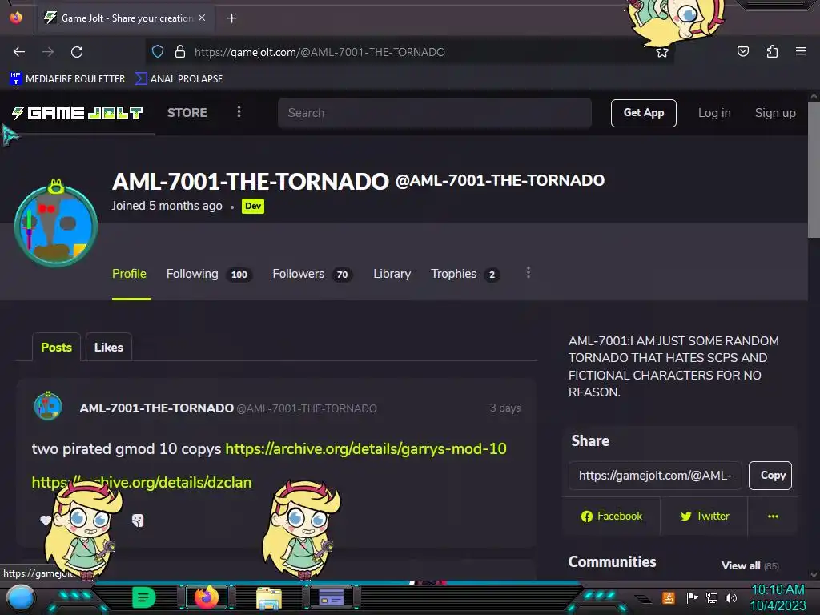Switch to the Likes tab
Viewport: 820px width, 615px height.
[x=109, y=348]
